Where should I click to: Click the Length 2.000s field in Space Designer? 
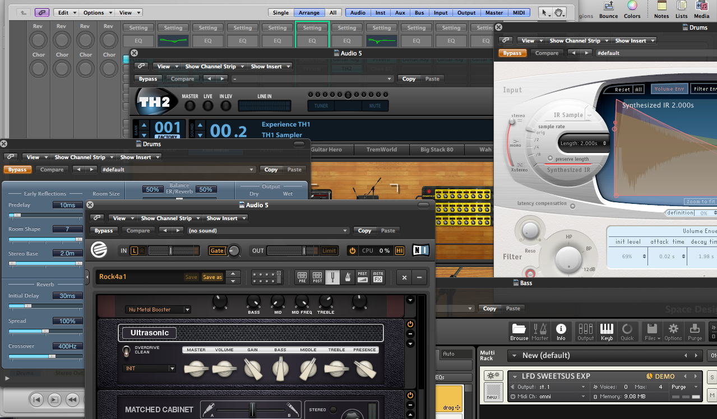585,143
